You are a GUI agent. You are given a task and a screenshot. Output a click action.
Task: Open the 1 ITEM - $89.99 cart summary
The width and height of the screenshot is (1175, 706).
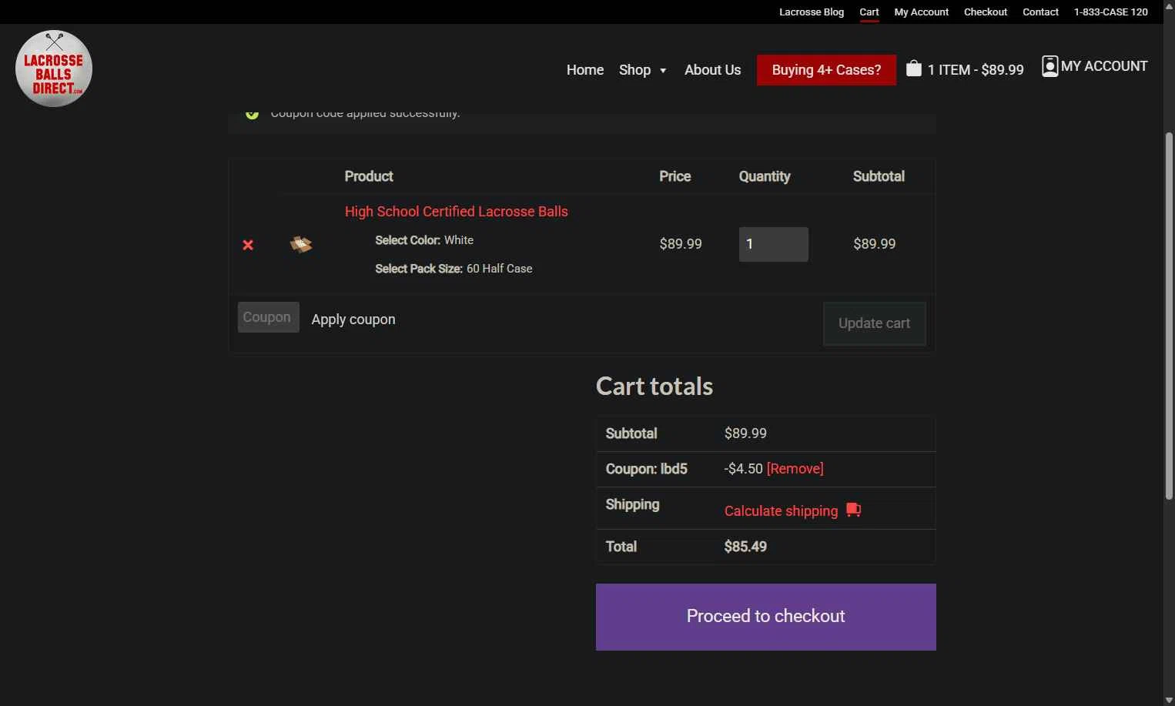click(x=976, y=70)
